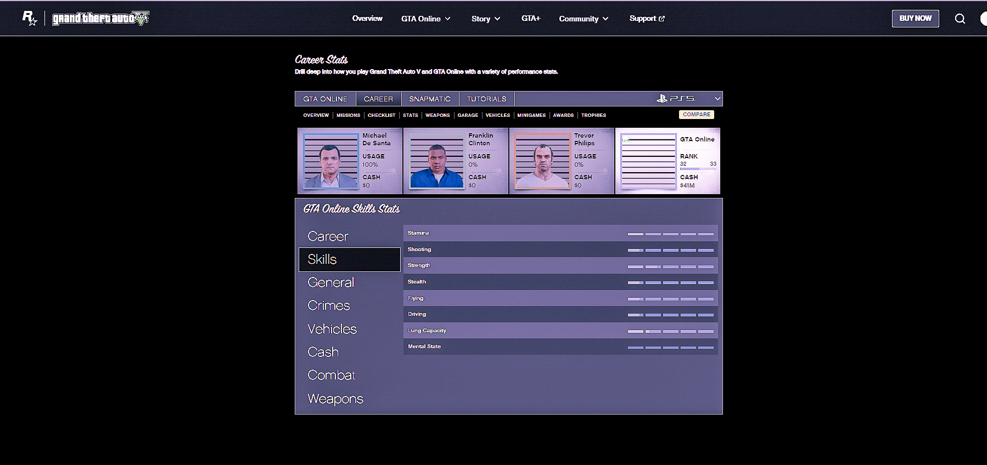
Task: Open Support external link icon
Action: (x=661, y=19)
